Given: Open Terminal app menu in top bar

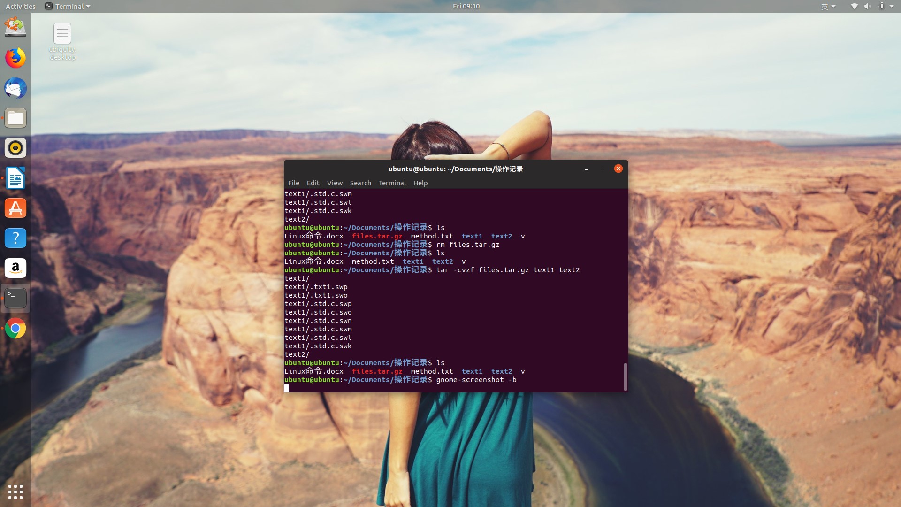Looking at the screenshot, I should click(68, 6).
